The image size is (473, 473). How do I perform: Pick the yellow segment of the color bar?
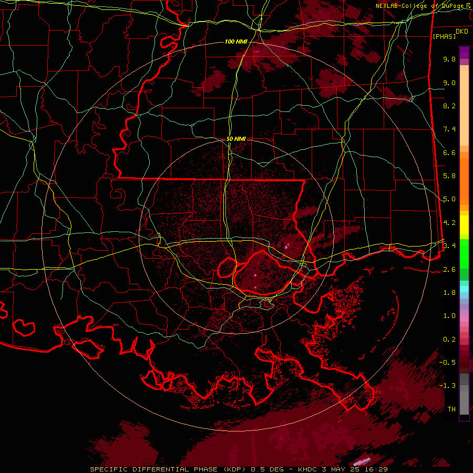coord(464,225)
